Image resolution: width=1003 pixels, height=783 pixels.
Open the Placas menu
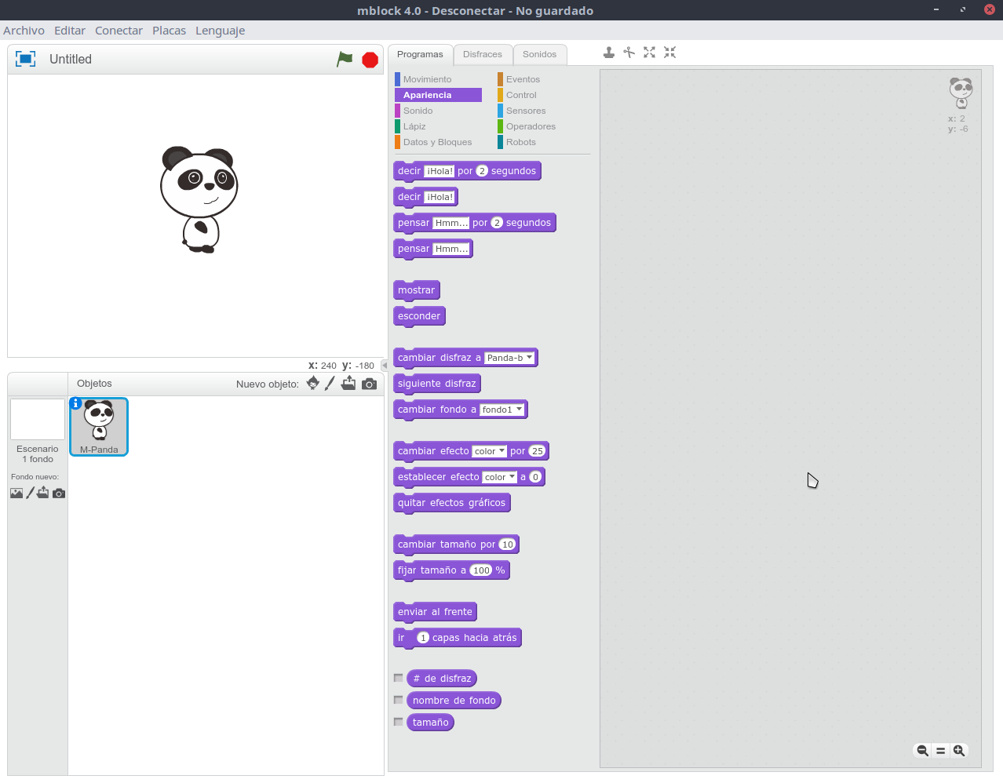(x=169, y=31)
